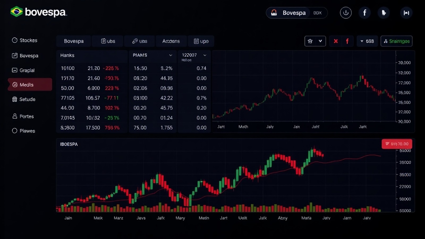
Task: Select the row value 77105
Action: [67, 98]
